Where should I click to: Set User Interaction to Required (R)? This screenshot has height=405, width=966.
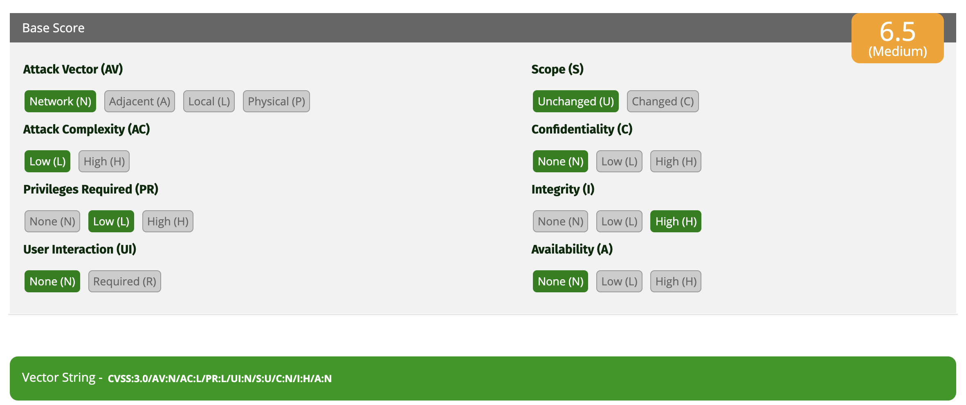[125, 281]
